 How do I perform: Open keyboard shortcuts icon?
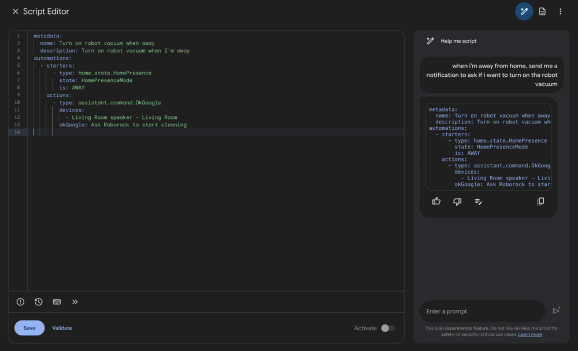click(x=57, y=301)
